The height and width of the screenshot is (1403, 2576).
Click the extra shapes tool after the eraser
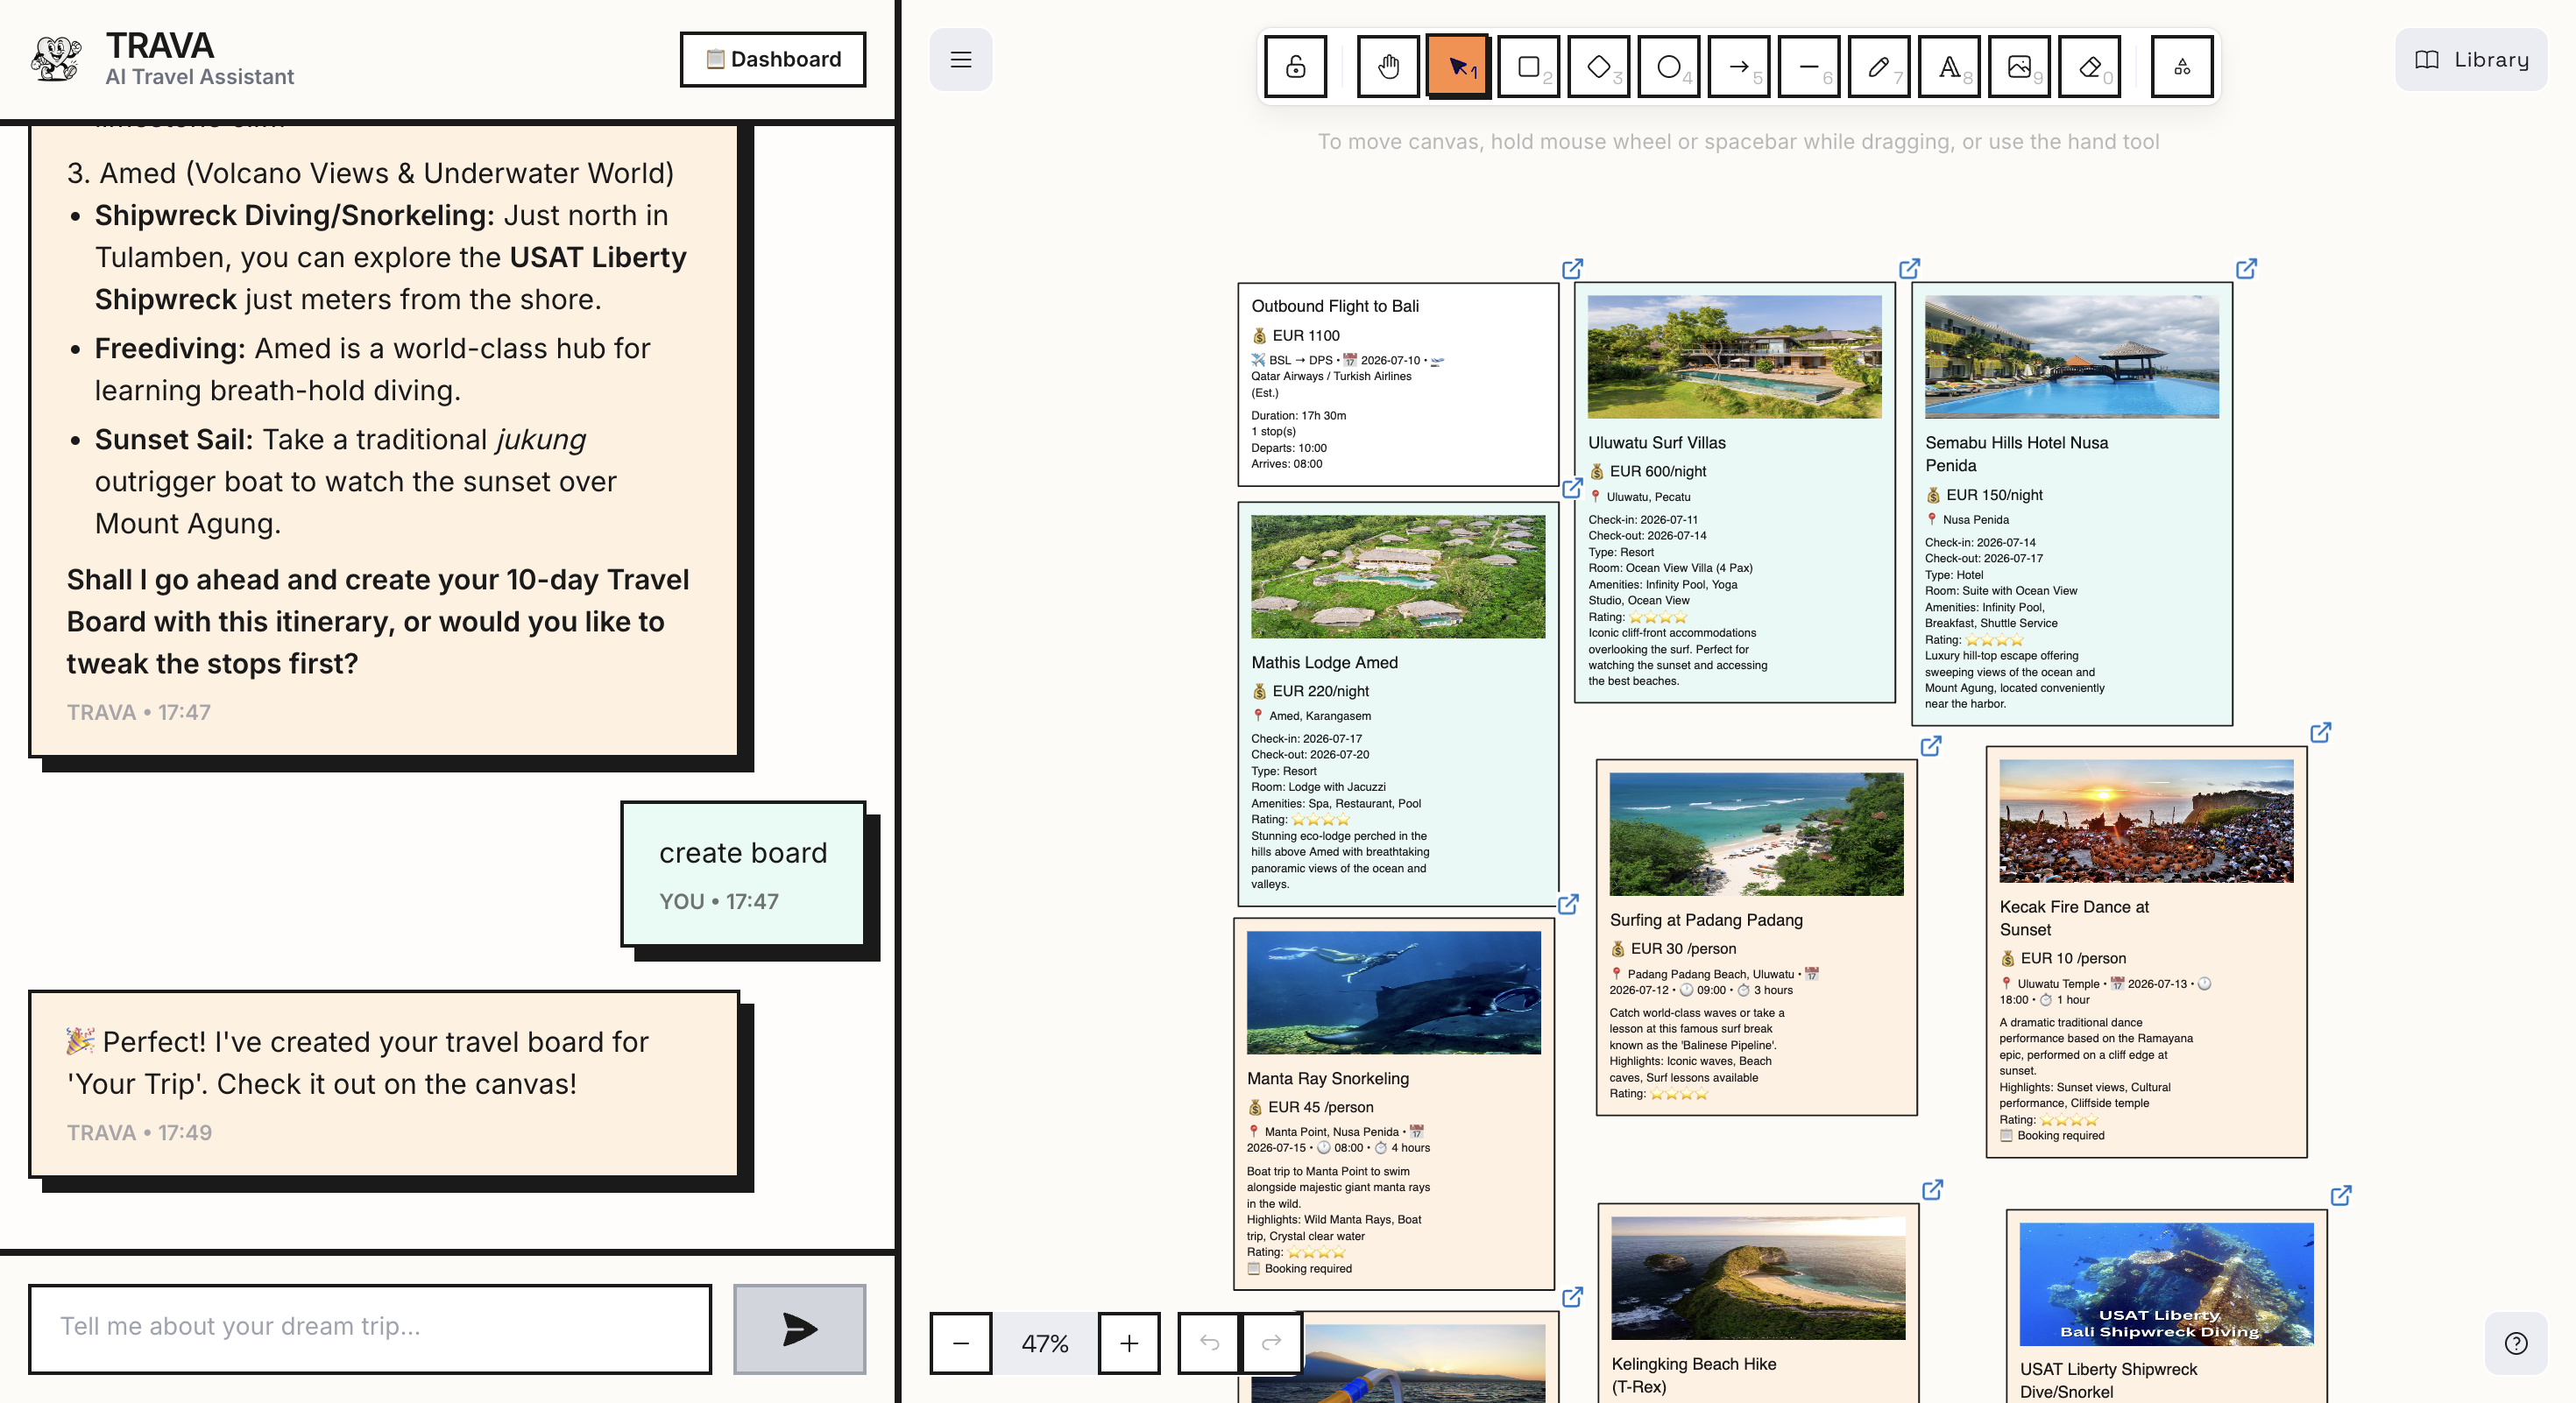(2182, 66)
